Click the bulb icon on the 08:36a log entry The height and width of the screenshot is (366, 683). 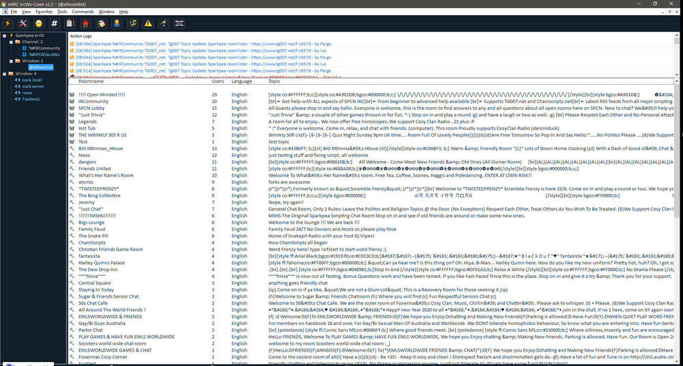click(72, 44)
